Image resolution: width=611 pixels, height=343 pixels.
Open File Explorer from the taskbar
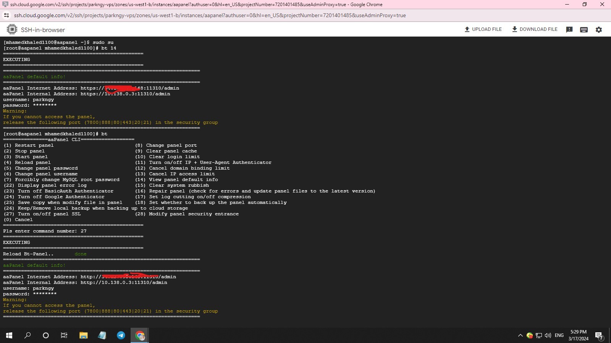coord(83,335)
